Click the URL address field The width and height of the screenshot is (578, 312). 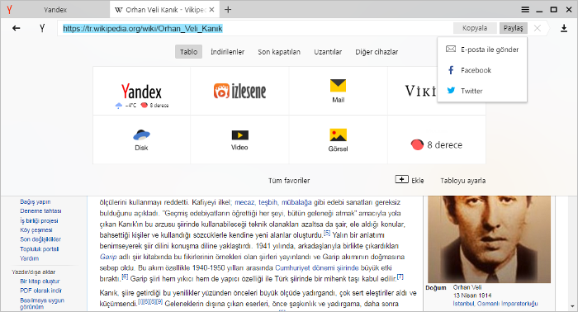point(254,28)
